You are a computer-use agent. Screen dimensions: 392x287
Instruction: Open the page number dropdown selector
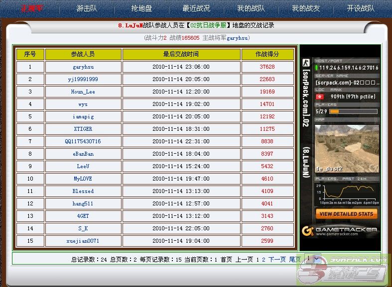[x=313, y=259]
